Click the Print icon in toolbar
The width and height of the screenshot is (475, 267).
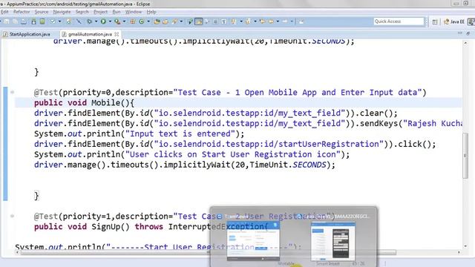coord(24,22)
